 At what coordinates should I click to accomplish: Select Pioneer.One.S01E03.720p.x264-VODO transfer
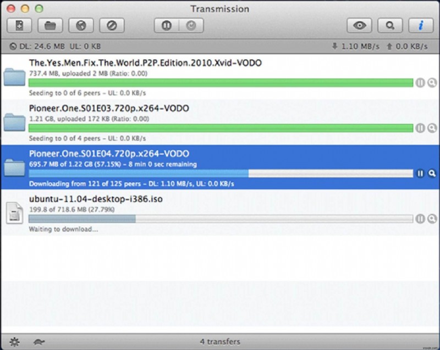click(x=221, y=122)
